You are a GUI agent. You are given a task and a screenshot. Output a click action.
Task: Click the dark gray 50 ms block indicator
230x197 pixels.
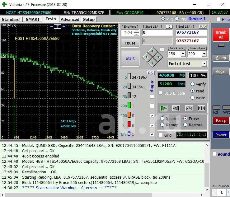(129, 96)
